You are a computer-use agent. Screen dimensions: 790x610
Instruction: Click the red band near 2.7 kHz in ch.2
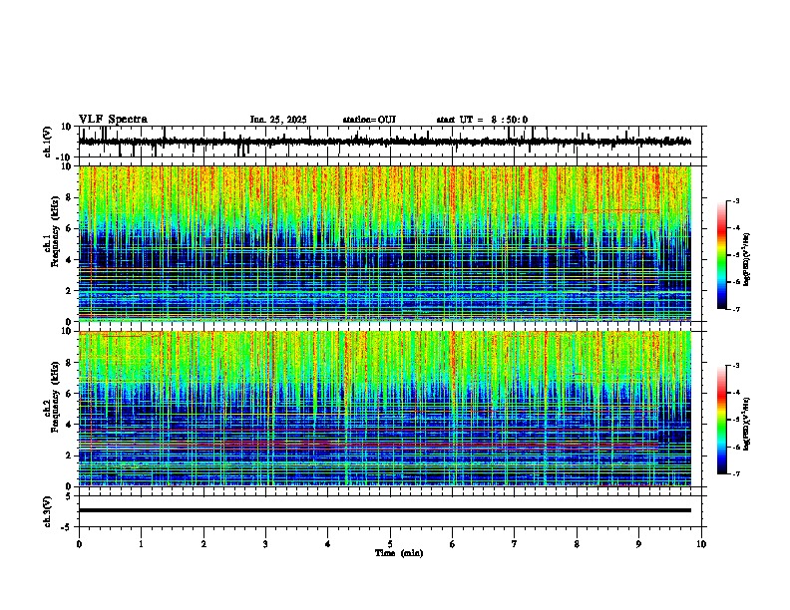[x=368, y=445]
